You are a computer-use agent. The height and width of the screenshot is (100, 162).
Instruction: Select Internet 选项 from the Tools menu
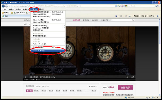click(x=48, y=51)
